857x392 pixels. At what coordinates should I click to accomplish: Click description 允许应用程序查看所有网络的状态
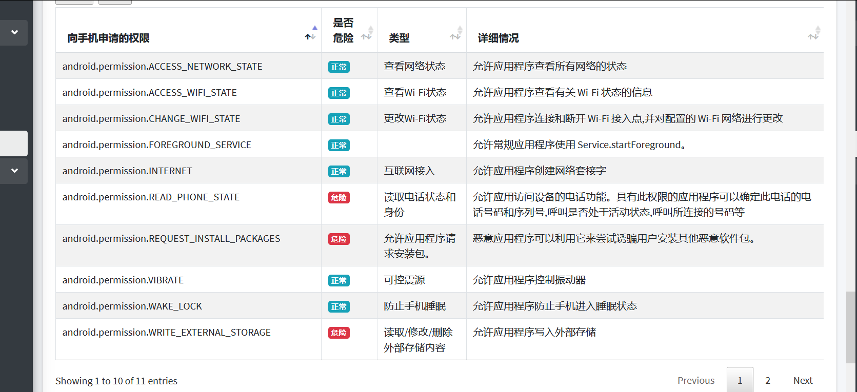tap(549, 66)
